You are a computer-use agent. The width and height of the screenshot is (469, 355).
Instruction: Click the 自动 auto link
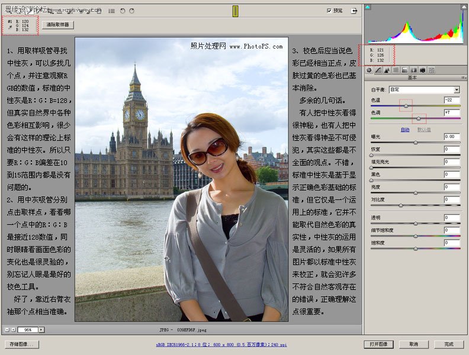pyautogui.click(x=405, y=130)
